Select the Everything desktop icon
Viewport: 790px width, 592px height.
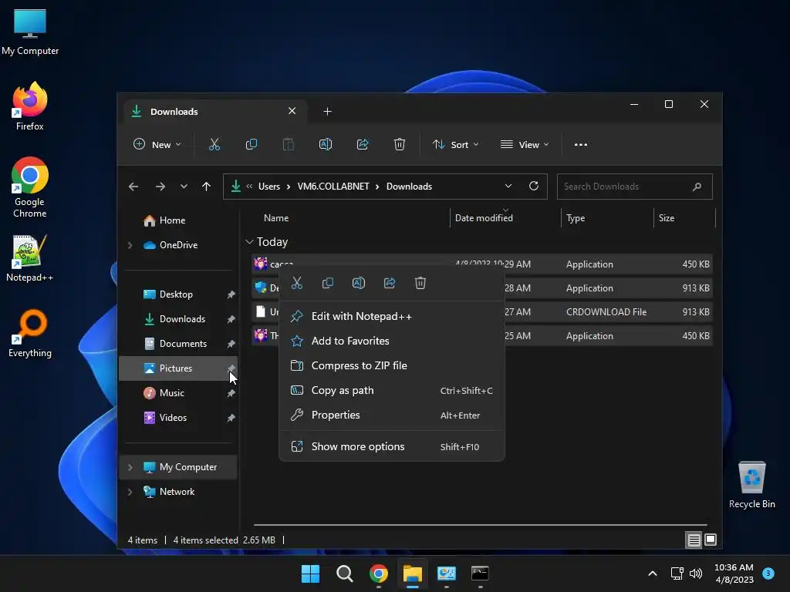click(30, 333)
